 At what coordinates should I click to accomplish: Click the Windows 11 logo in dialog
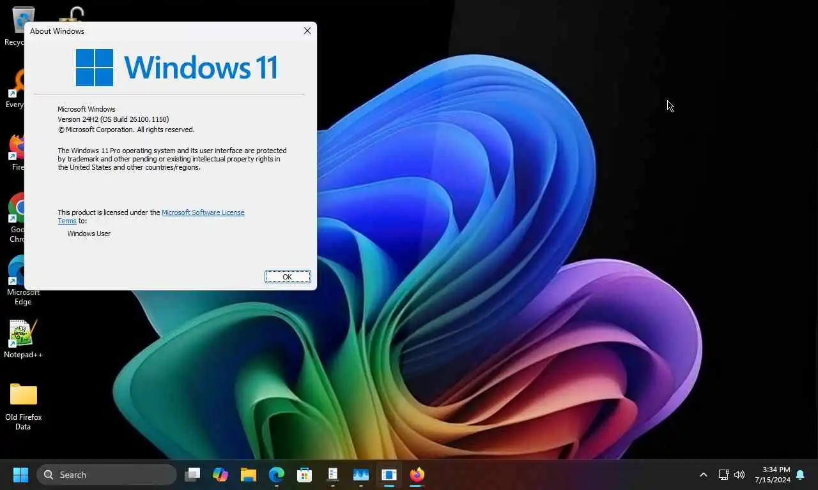pos(176,67)
